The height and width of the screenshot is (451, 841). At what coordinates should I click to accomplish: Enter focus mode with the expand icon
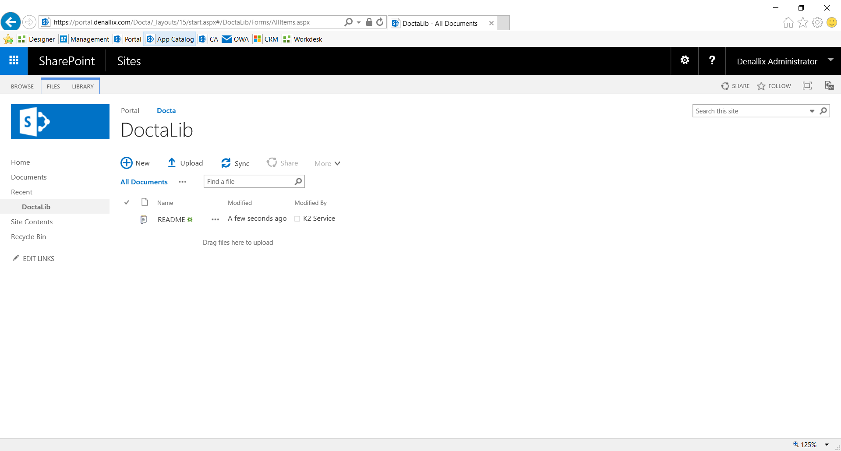(807, 85)
